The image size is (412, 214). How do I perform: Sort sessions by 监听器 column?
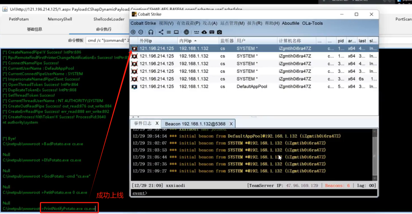[227, 41]
